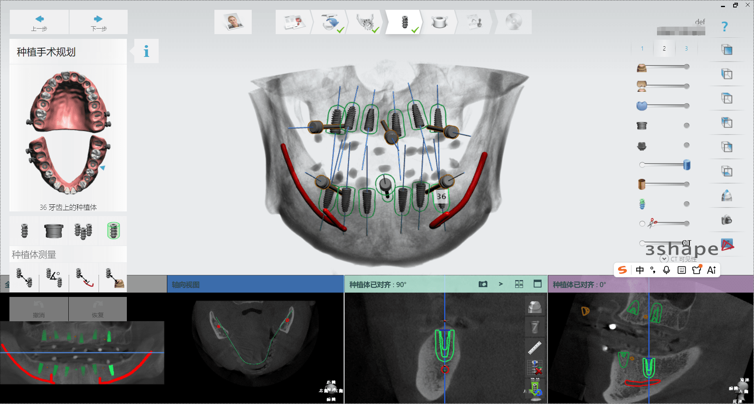Screen dimensions: 754x404
Task: Capture snapshot in the 90° view header
Action: [483, 284]
